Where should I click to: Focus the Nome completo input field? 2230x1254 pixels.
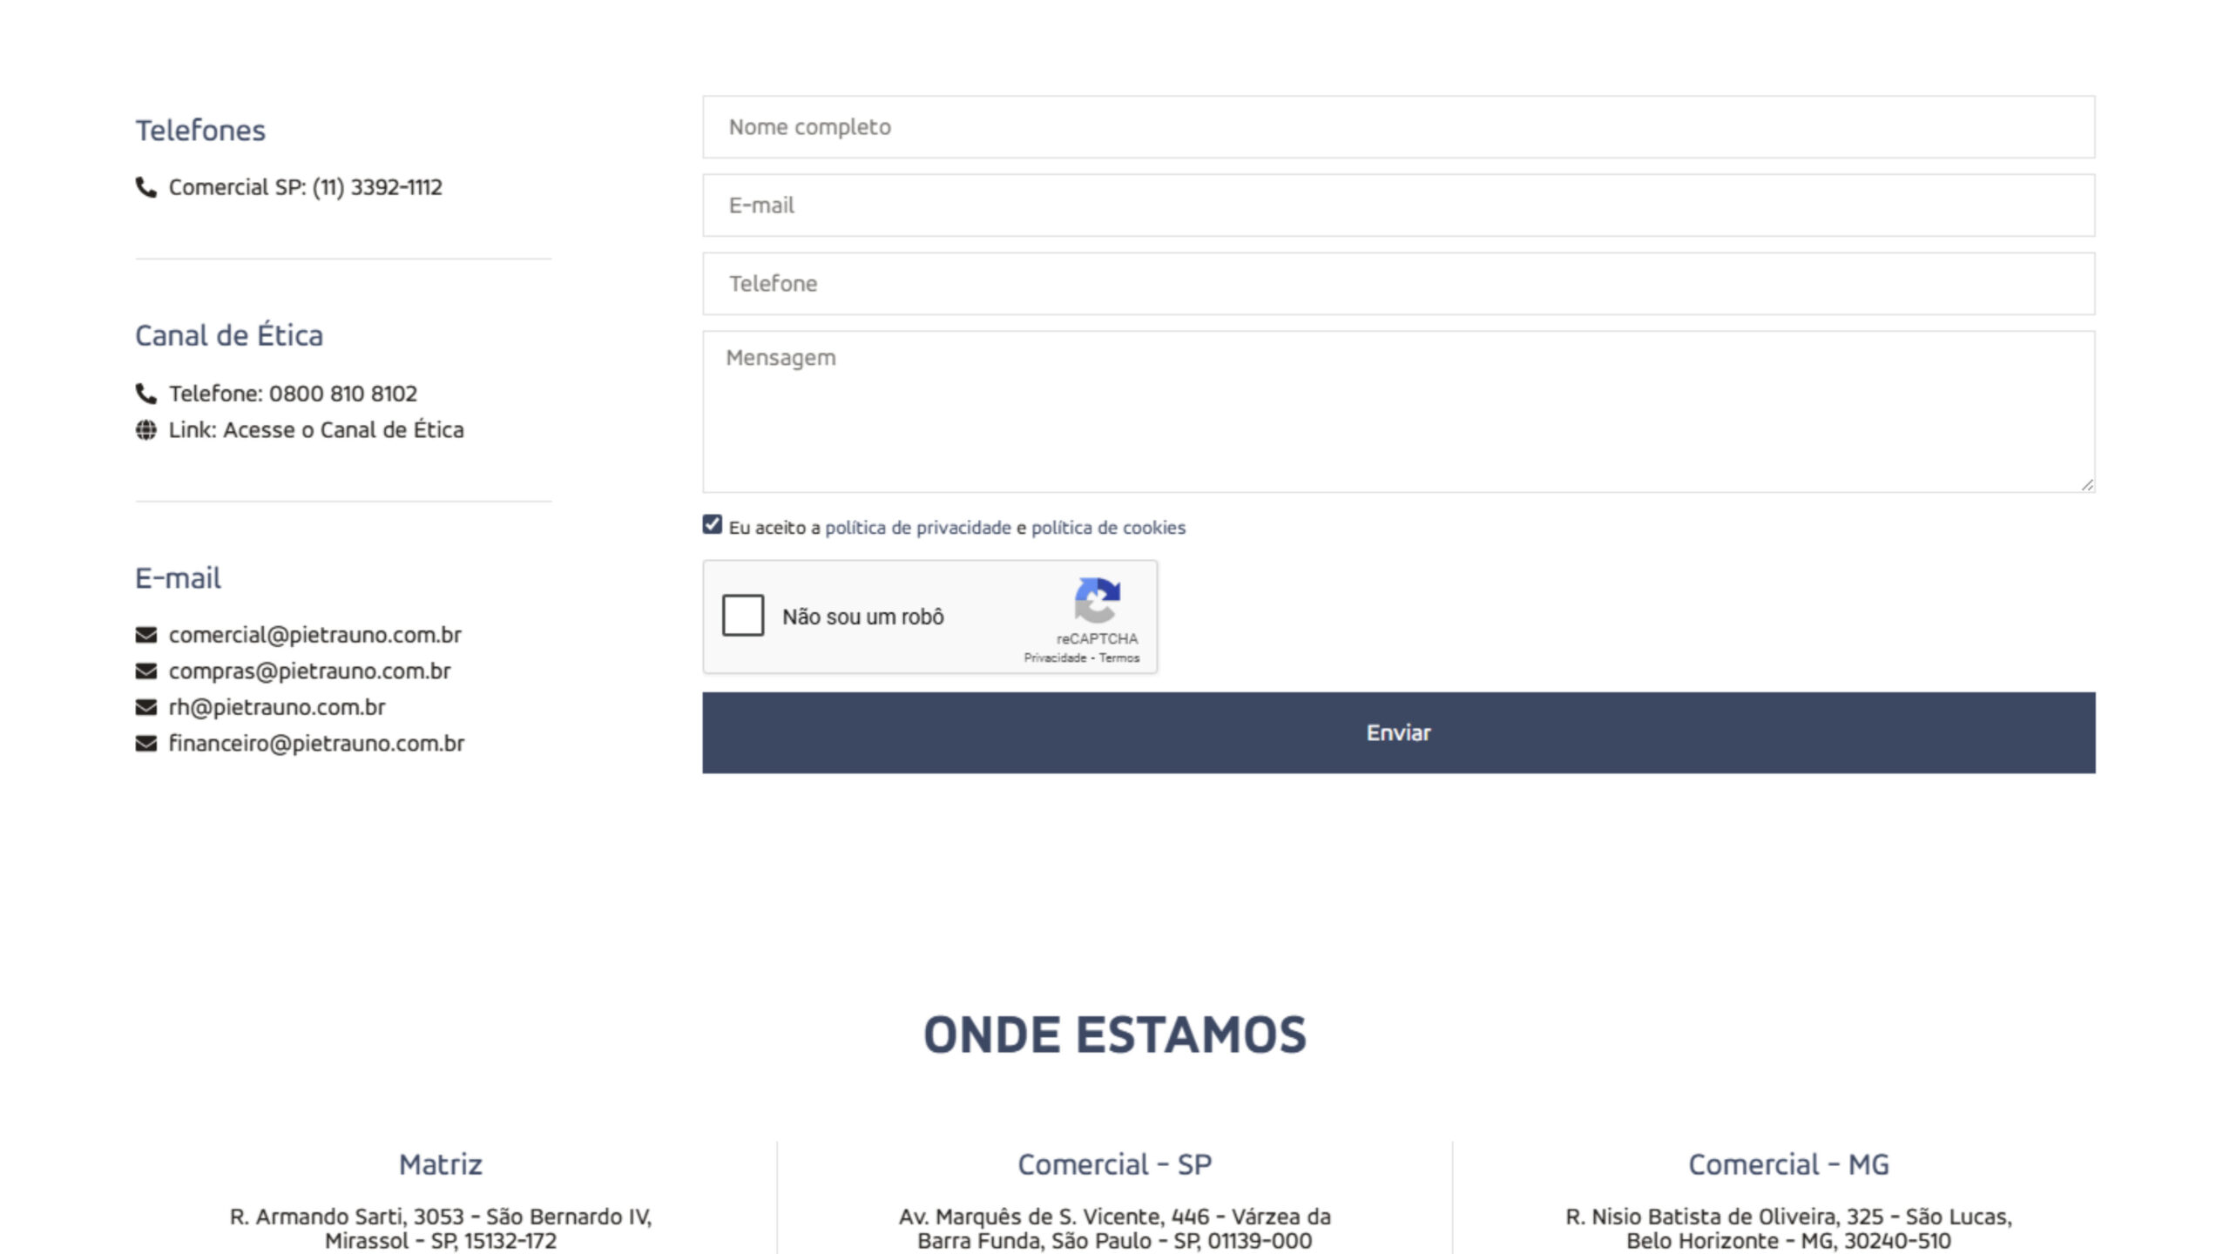[x=1398, y=127]
